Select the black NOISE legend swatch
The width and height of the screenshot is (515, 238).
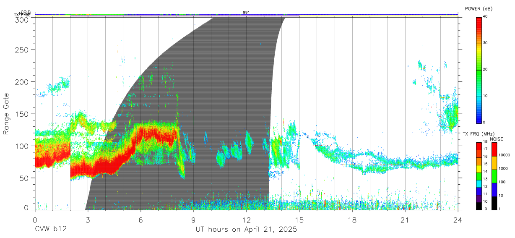495,203
